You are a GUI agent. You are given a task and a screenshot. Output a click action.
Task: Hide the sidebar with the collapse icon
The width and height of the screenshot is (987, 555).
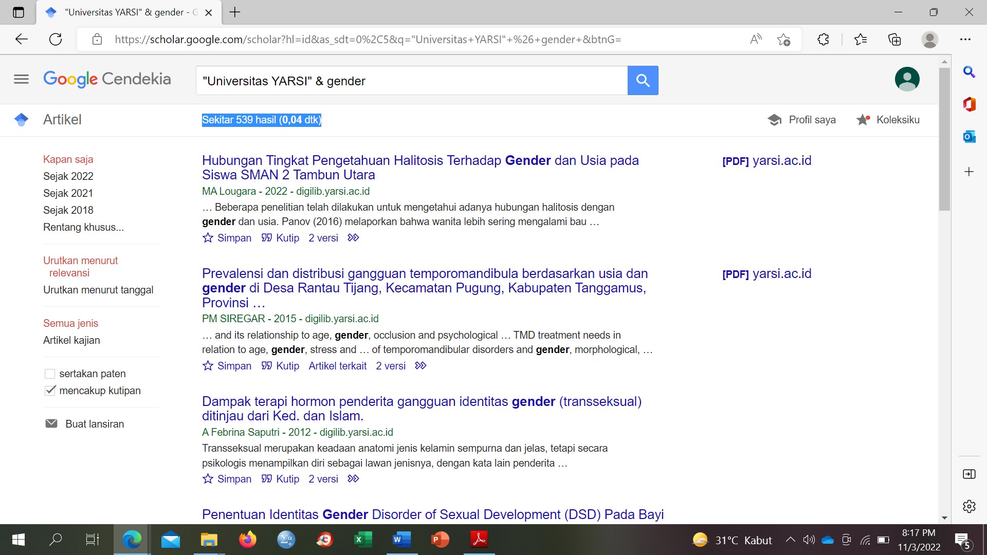click(969, 474)
